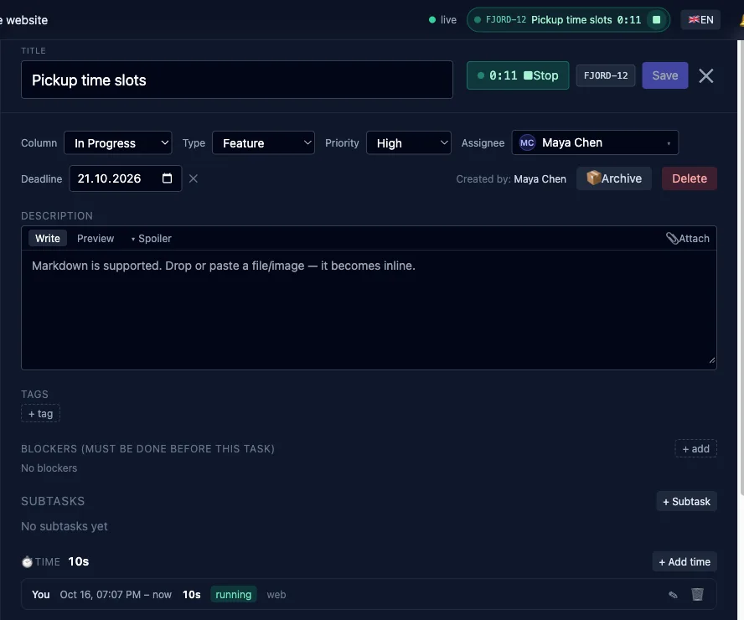
Task: Expand the Spoiler option
Action: tap(152, 239)
